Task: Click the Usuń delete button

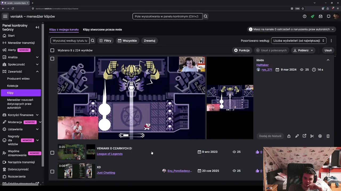Action: click(328, 50)
